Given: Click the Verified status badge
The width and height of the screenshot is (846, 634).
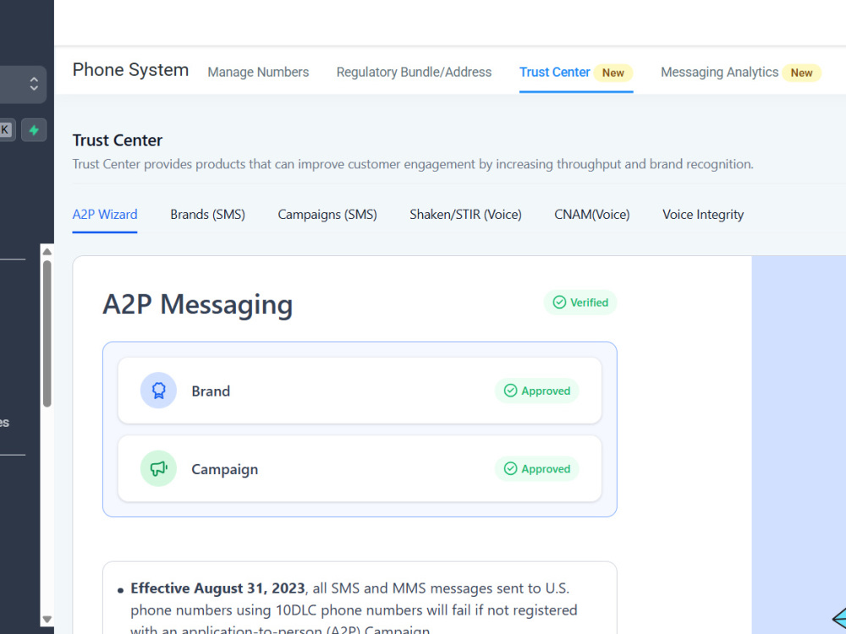Looking at the screenshot, I should click(580, 303).
